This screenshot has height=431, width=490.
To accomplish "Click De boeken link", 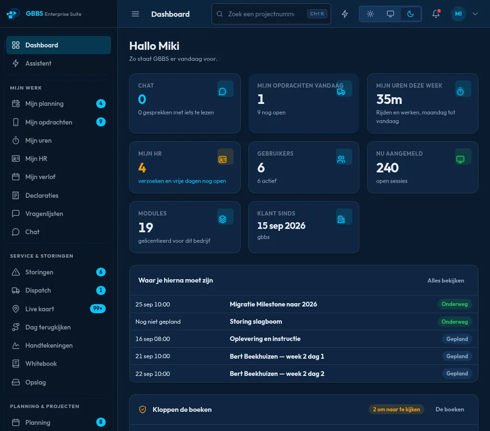I will click(x=450, y=409).
